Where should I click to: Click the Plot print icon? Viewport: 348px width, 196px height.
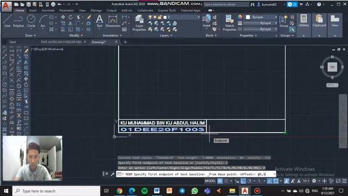tap(53, 4)
